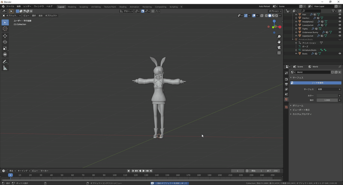Click the camera view icon in the viewport
Image resolution: width=343 pixels, height=185 pixels.
point(279,47)
